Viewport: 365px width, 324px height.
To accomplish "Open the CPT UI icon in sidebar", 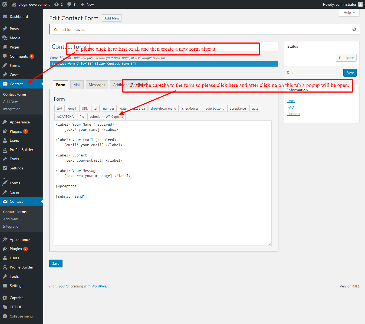I will pyautogui.click(x=5, y=307).
